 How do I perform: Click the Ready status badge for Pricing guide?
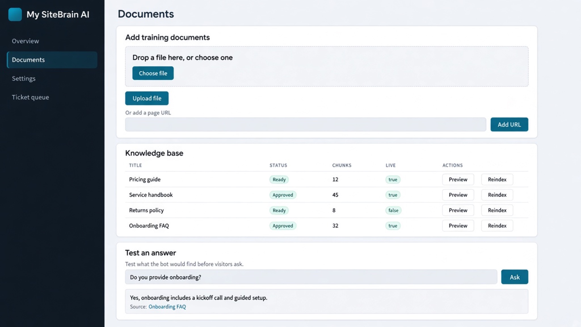[279, 179]
